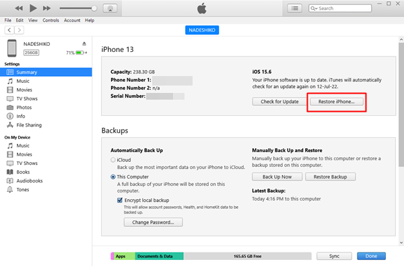Click the Play button in toolbar
Image resolution: width=404 pixels, height=266 pixels.
click(33, 8)
